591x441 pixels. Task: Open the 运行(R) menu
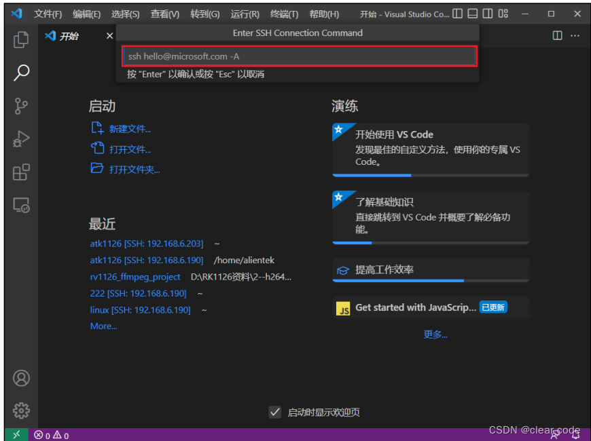tap(245, 14)
